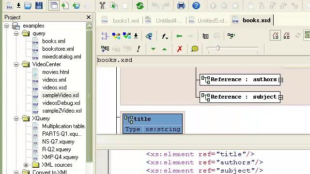Select mixedcatalog.xml in the project tree
This screenshot has width=310, height=174.
point(62,57)
